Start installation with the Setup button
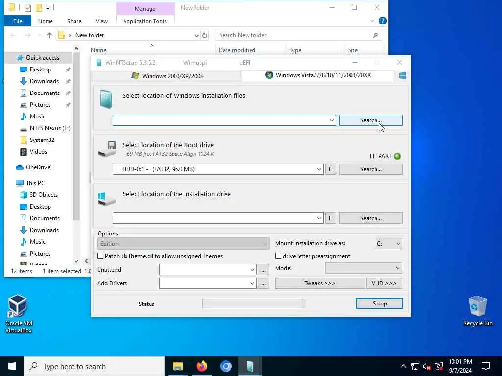This screenshot has height=376, width=502. (380, 304)
